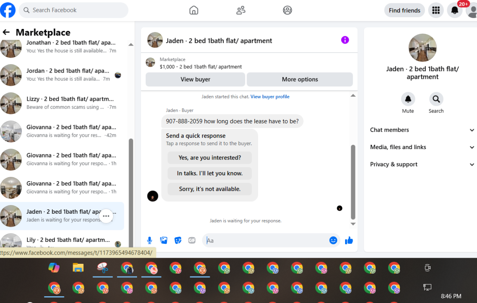The image size is (477, 303).
Task: Open Giovanna chat from 42m ago
Action: [62, 131]
